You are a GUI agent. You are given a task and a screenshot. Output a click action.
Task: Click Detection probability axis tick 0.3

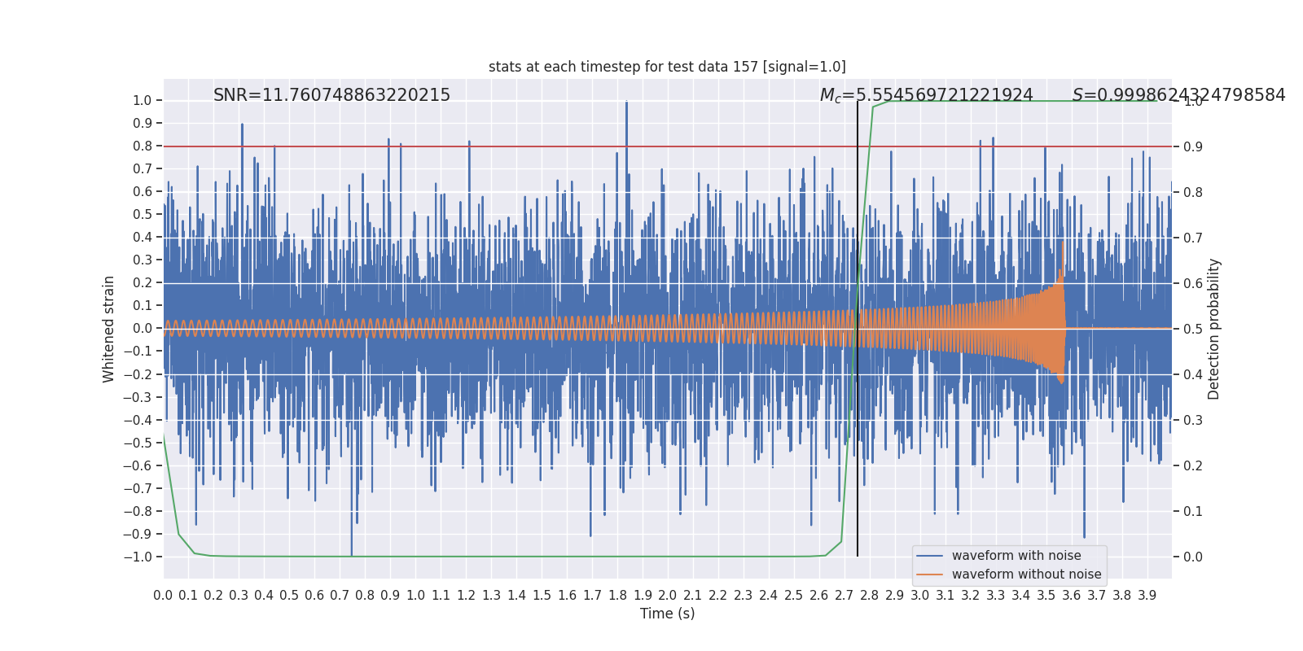point(1193,420)
